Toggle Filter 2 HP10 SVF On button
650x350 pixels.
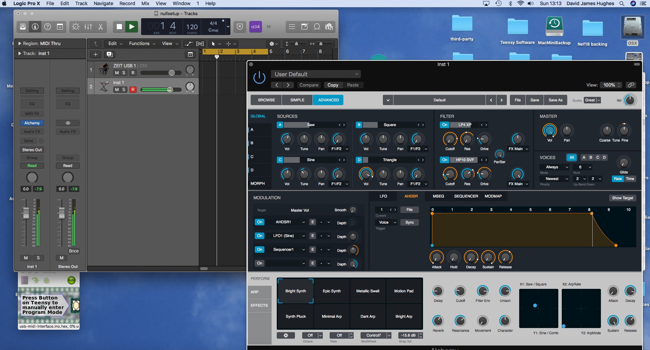(445, 160)
